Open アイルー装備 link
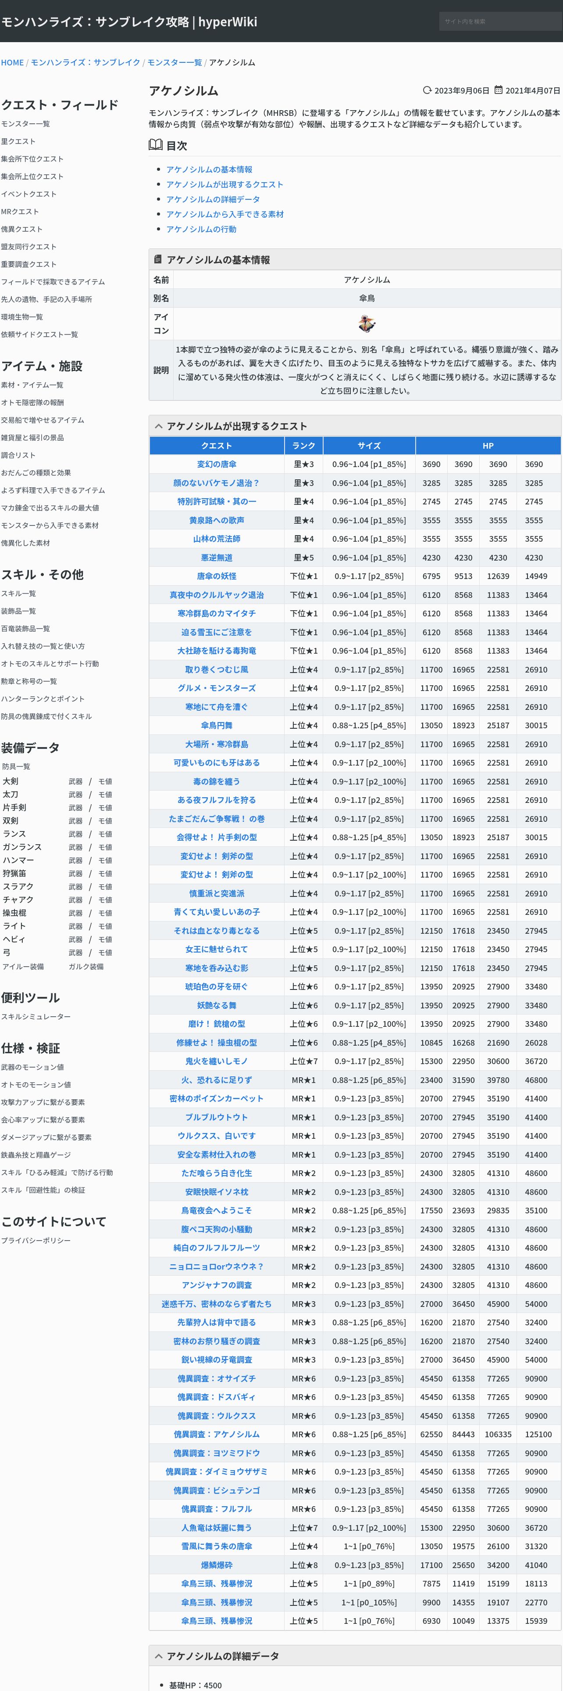Image resolution: width=563 pixels, height=1691 pixels. [23, 966]
